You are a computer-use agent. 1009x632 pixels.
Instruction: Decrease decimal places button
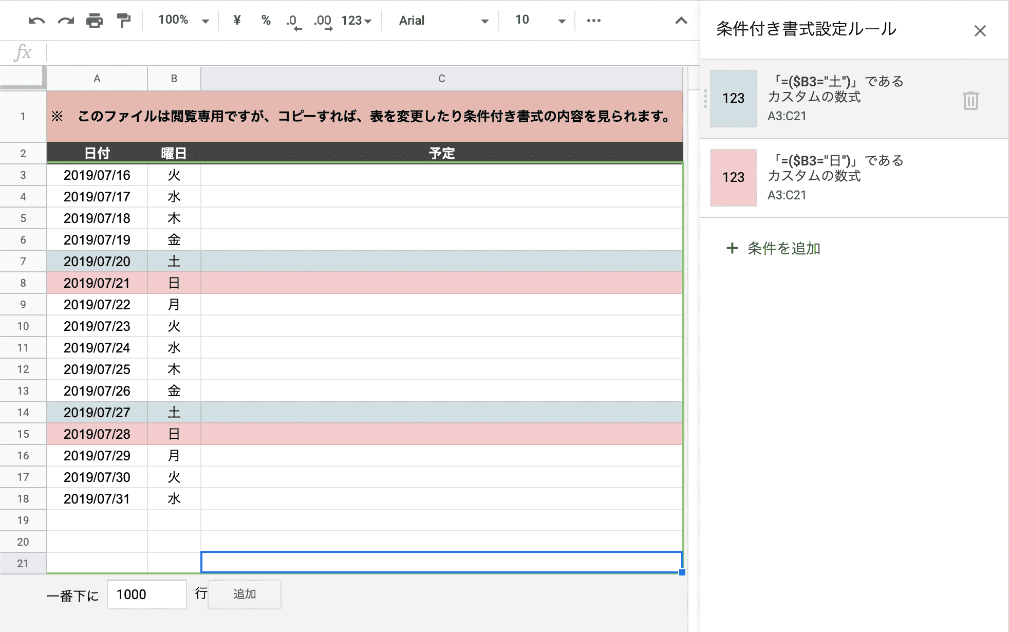tap(293, 21)
